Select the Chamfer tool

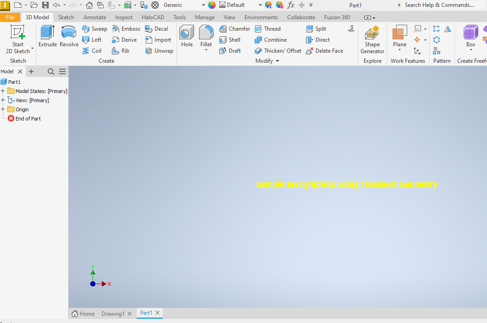[x=234, y=28]
